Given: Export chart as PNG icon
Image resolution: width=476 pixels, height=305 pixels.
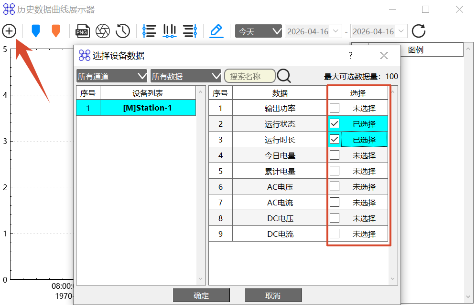Looking at the screenshot, I should (82, 31).
